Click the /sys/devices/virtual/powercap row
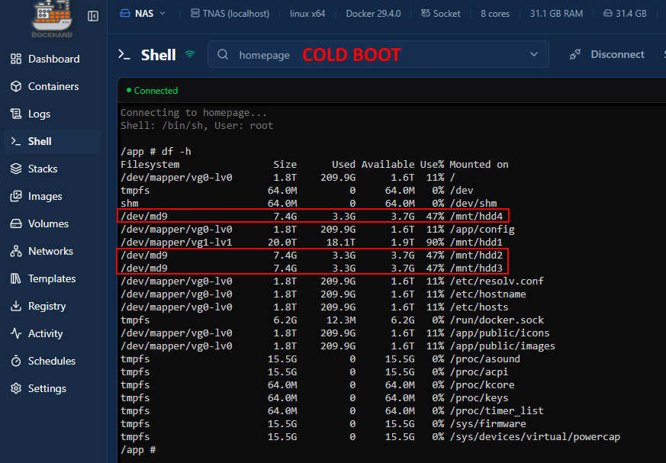666x463 pixels. 370,436
